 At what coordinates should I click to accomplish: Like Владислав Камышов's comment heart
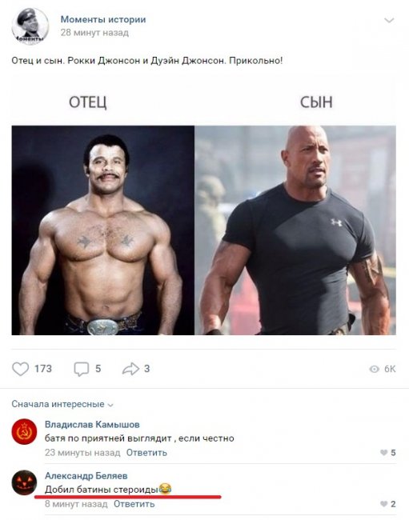pos(384,453)
